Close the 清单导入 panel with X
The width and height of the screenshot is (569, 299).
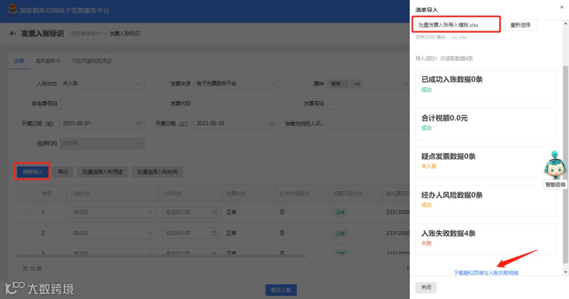click(x=562, y=7)
